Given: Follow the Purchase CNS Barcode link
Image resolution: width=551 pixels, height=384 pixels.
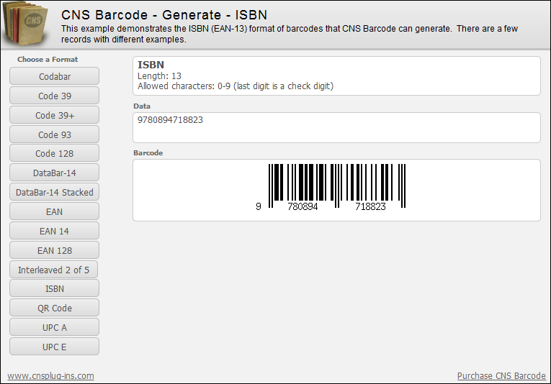Looking at the screenshot, I should [501, 376].
